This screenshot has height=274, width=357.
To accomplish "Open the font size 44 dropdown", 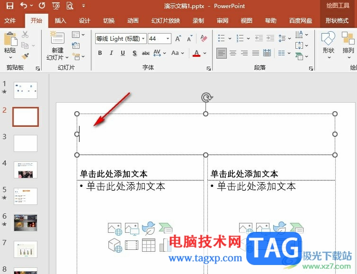I will pyautogui.click(x=168, y=38).
